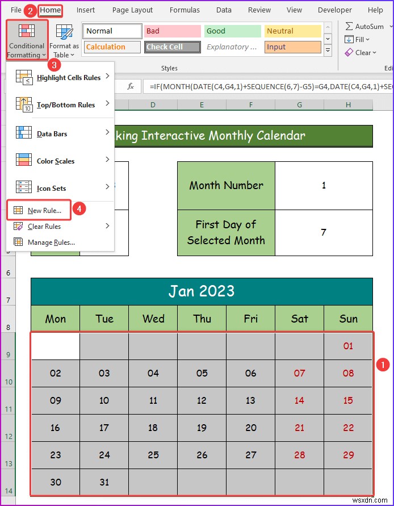
Task: Select calendar date 31 under Tue
Action: (104, 482)
